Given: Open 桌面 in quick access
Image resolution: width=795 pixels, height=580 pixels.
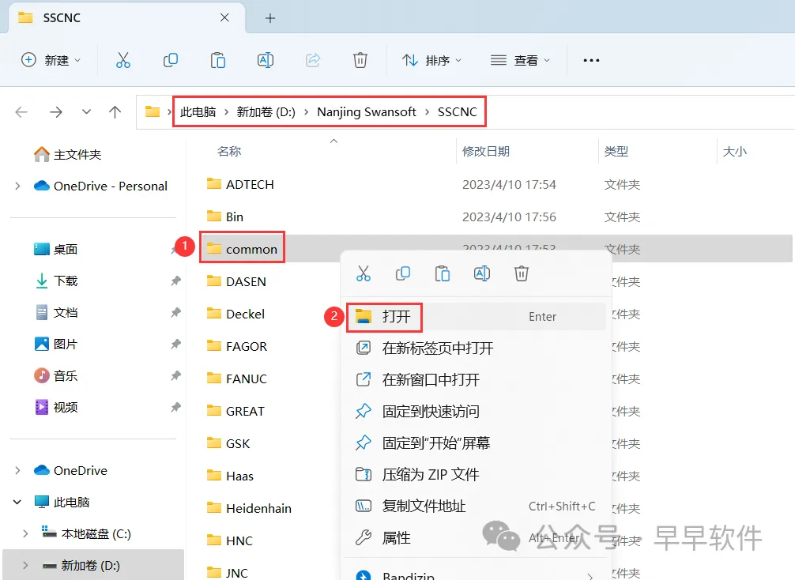Looking at the screenshot, I should 56,249.
